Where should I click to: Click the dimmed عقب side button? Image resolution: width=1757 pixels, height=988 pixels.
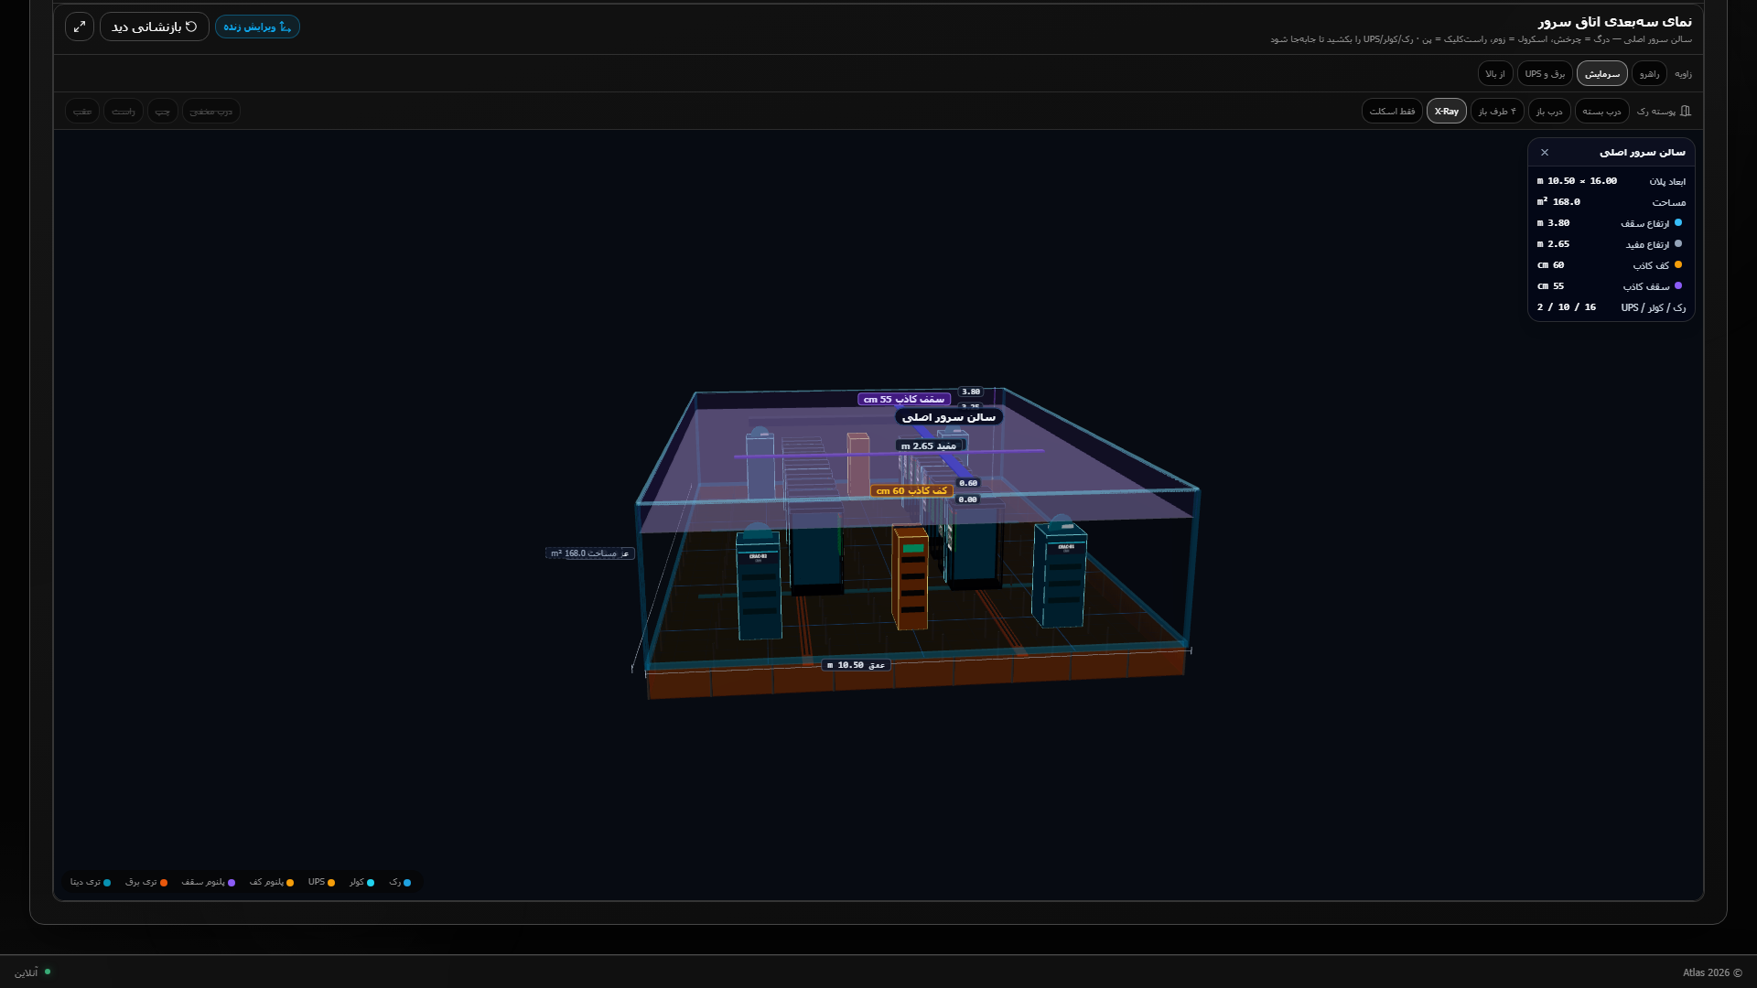(82, 111)
